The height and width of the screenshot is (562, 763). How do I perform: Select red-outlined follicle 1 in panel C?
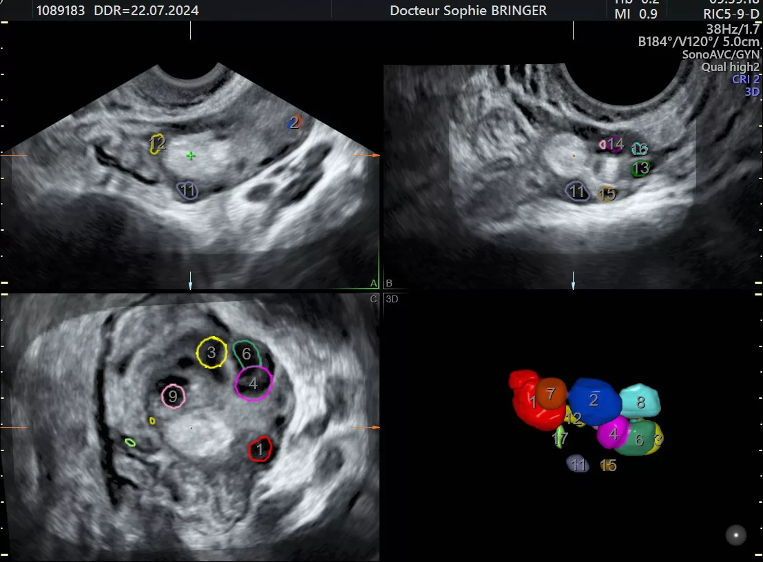point(260,449)
